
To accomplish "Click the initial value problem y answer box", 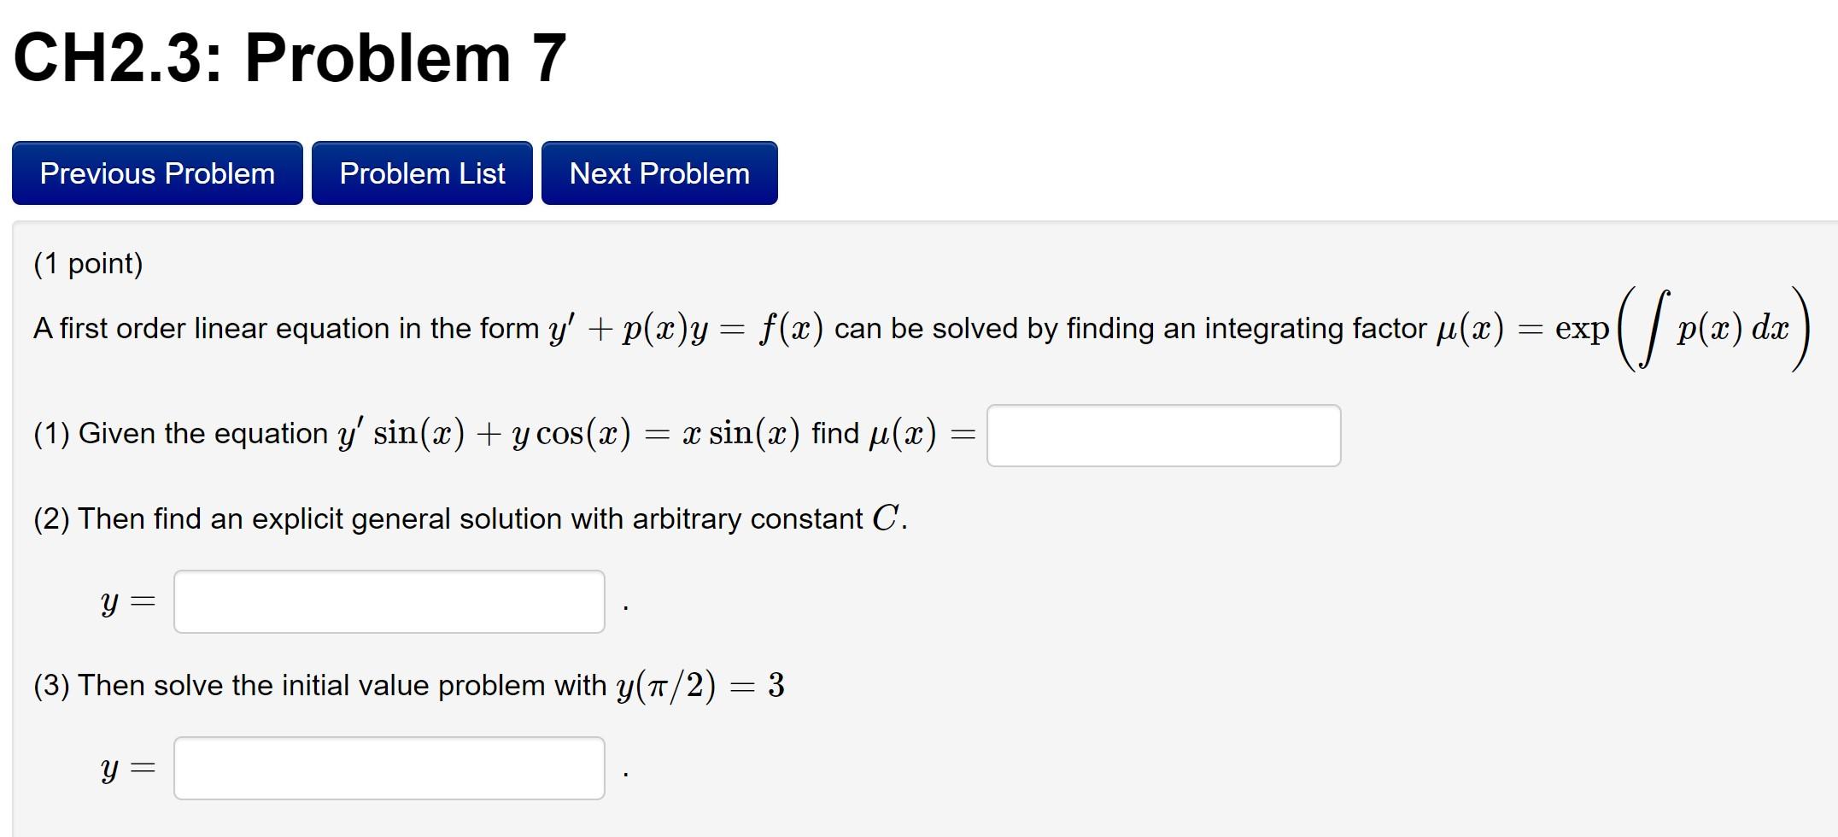I will pos(389,767).
